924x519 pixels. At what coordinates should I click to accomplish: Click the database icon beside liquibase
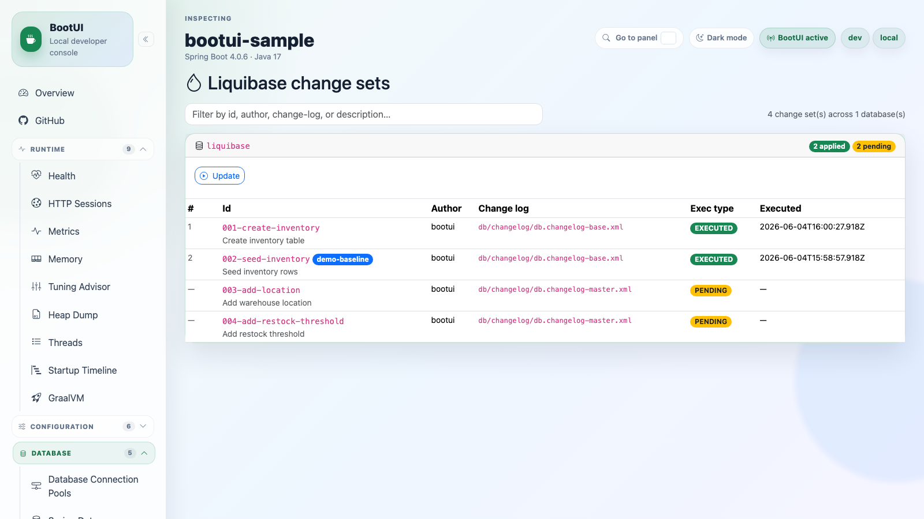click(x=199, y=146)
